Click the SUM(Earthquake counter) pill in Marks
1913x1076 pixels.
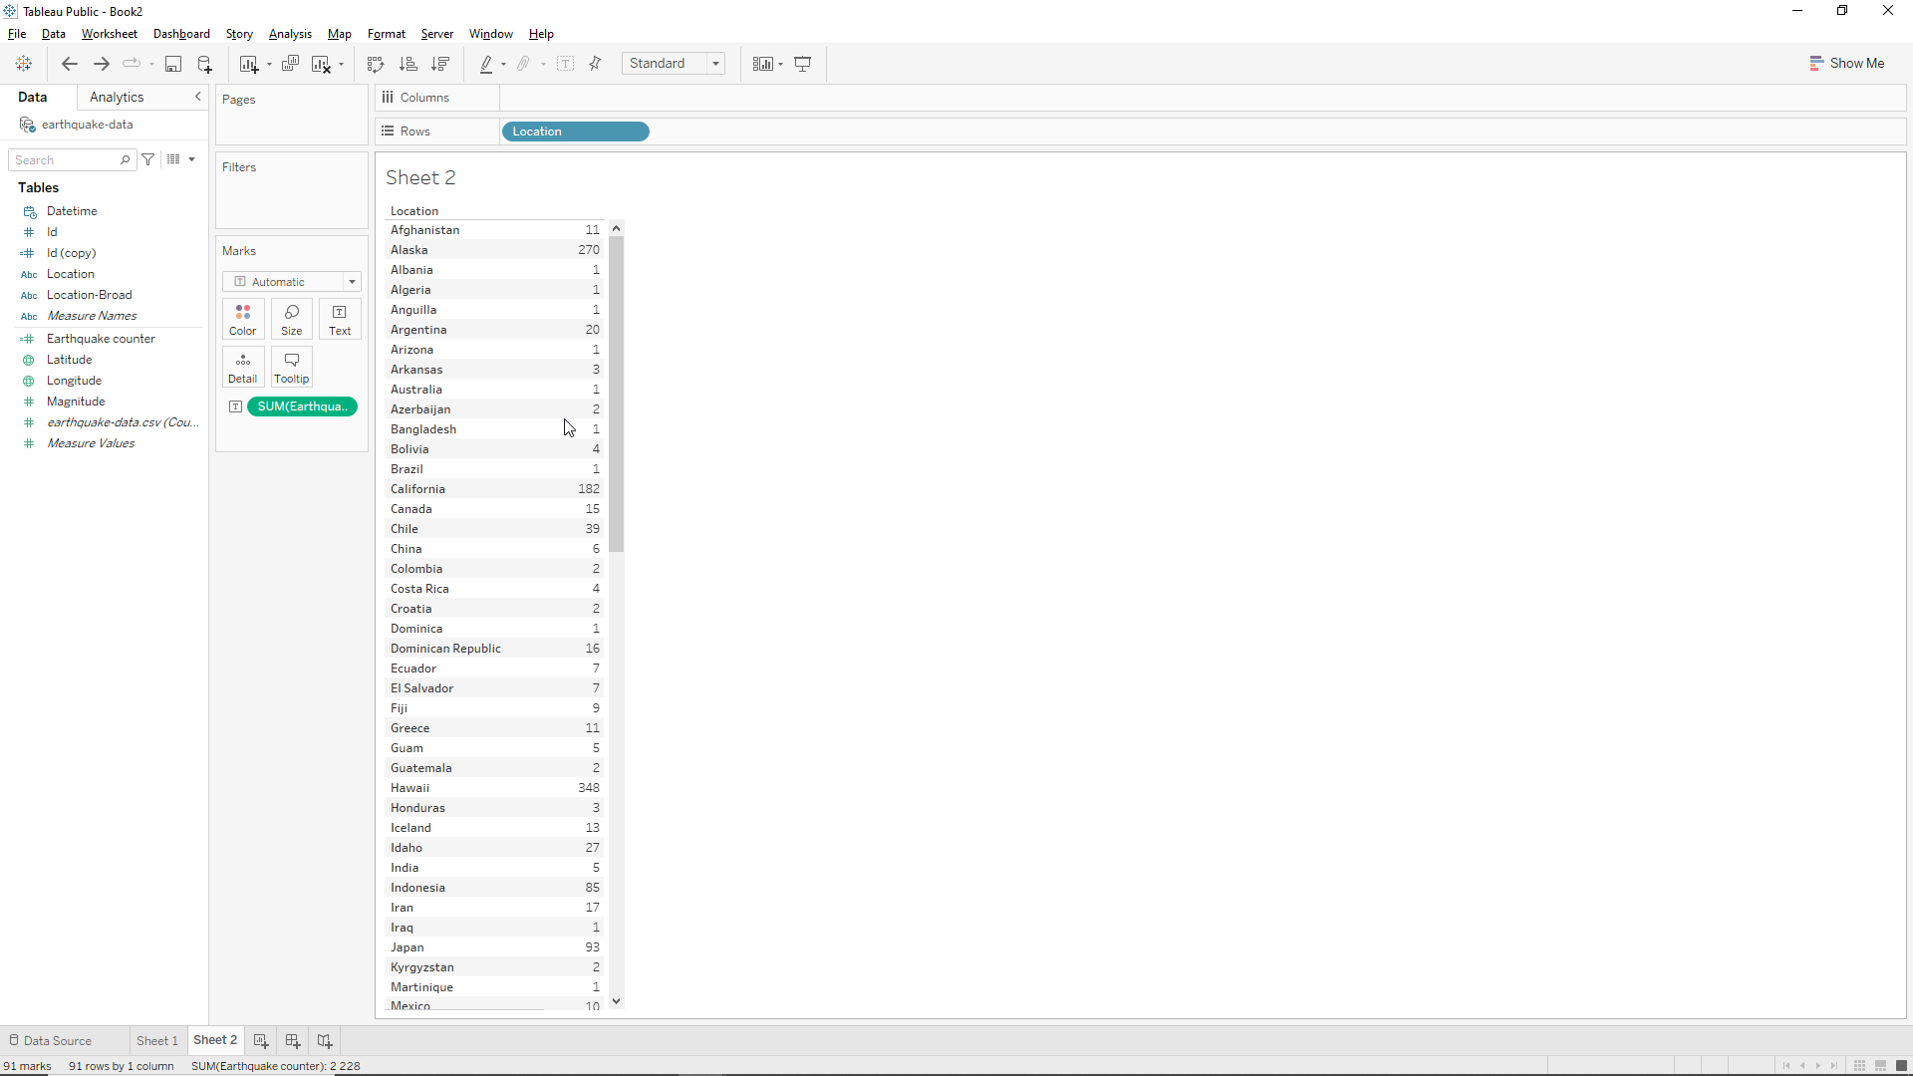[302, 406]
